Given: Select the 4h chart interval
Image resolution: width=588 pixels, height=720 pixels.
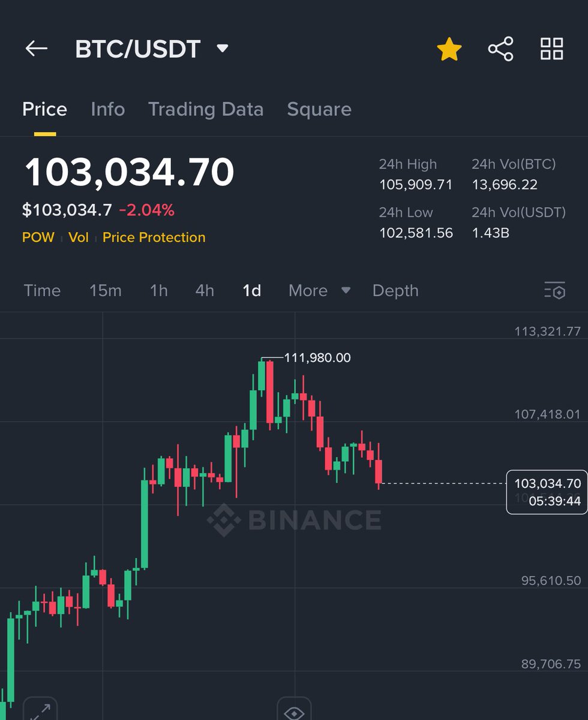Looking at the screenshot, I should coord(205,290).
